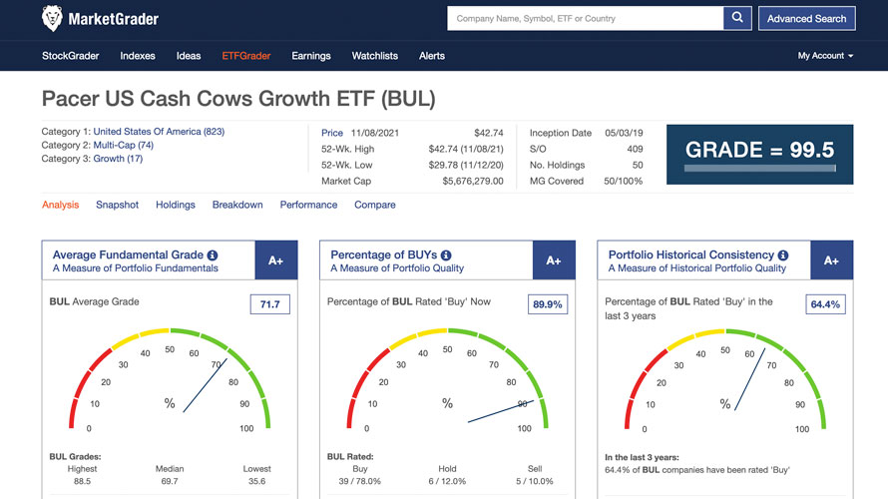Switch to the Performance tab
This screenshot has height=499, width=888.
click(x=308, y=205)
